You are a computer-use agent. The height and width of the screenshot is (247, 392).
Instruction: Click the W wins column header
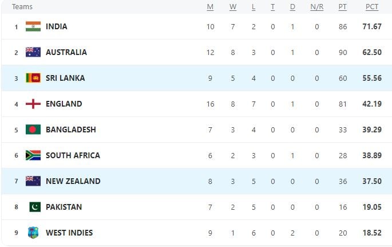[233, 7]
